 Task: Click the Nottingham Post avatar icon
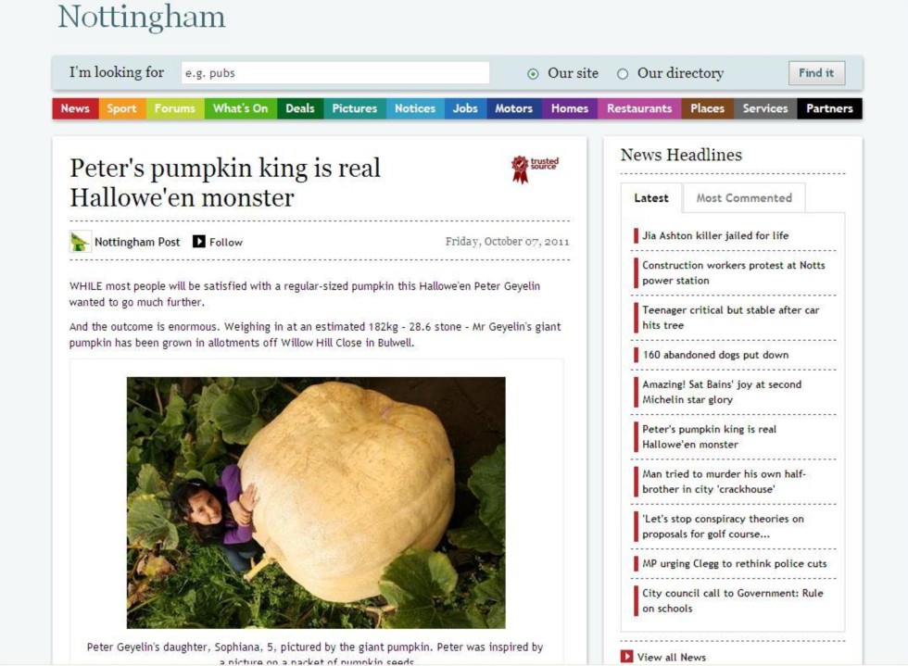(x=80, y=242)
